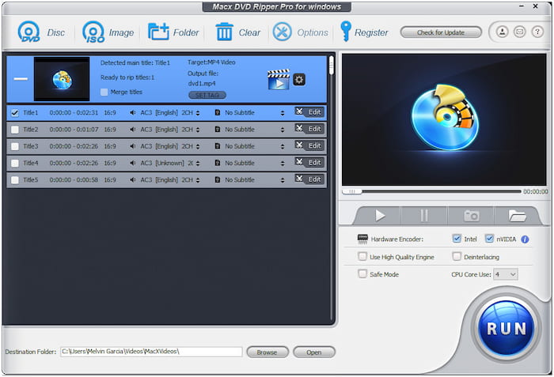Open the help question mark icon
Image resolution: width=554 pixels, height=377 pixels.
tap(537, 32)
